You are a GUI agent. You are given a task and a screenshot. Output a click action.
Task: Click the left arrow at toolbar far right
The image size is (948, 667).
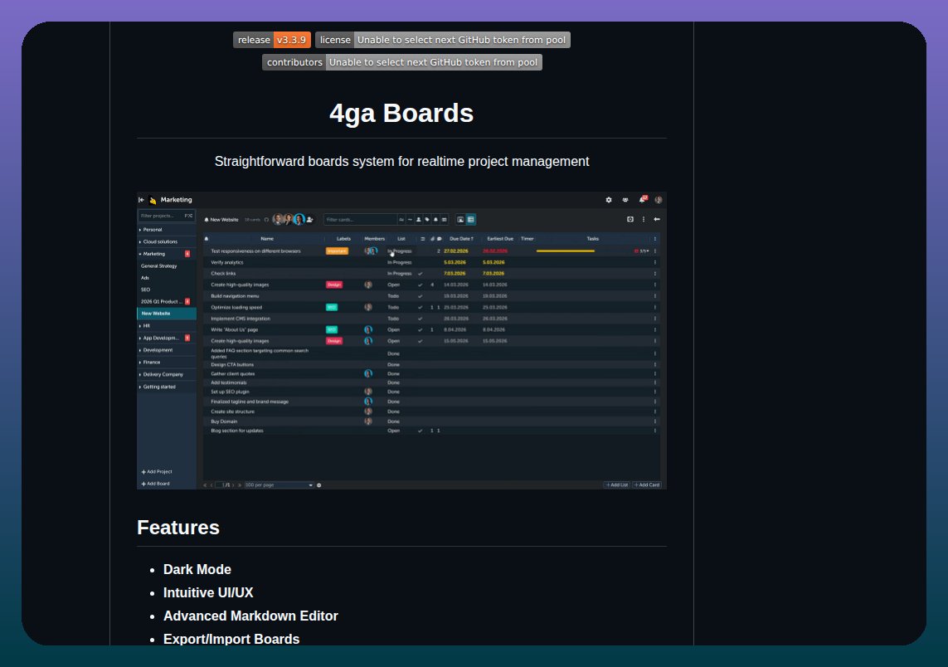[657, 219]
